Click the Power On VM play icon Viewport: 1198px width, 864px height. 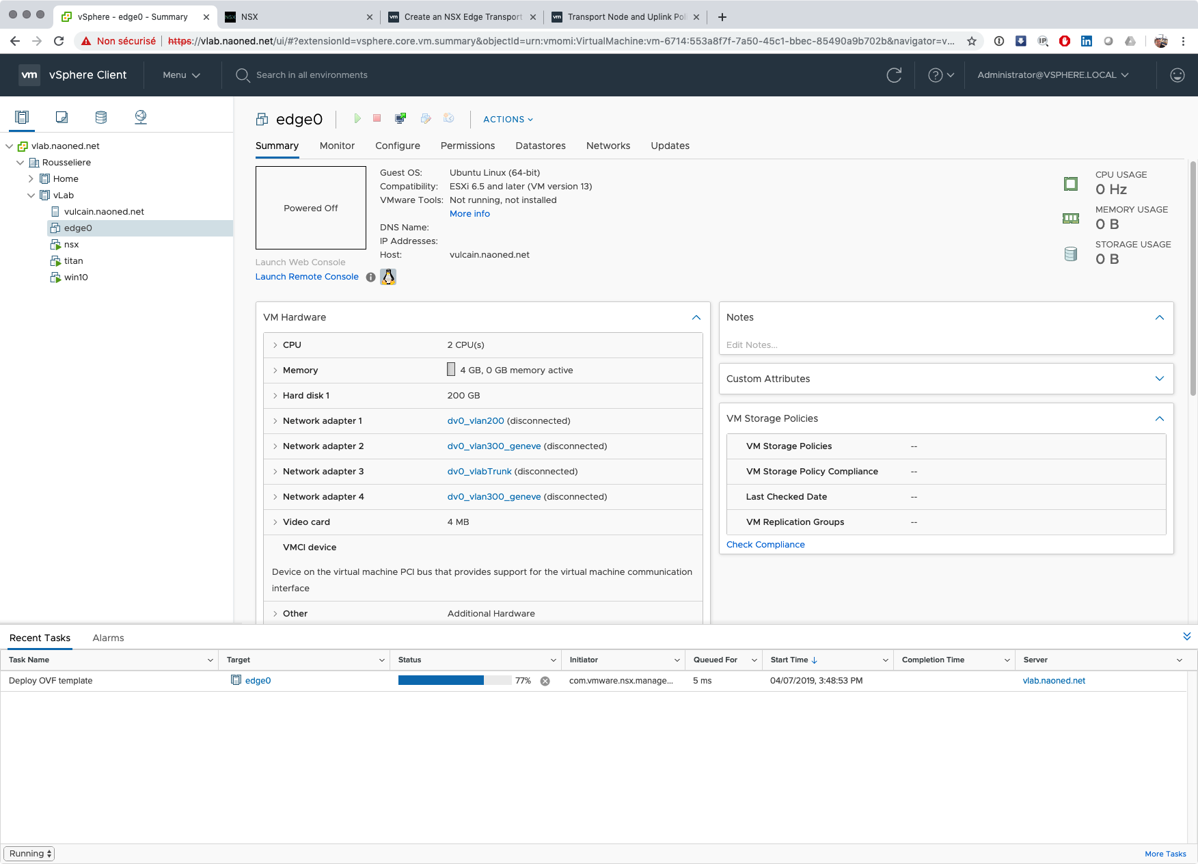click(357, 119)
